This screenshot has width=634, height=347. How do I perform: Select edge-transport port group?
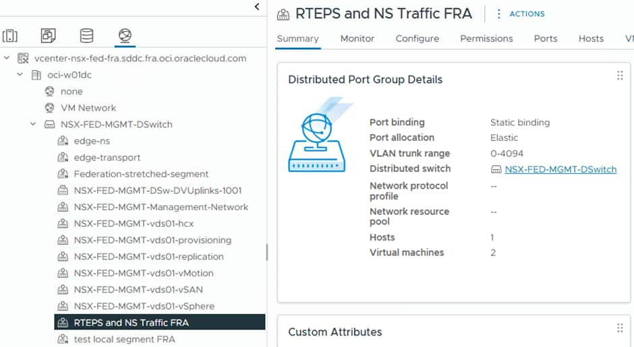pyautogui.click(x=107, y=158)
